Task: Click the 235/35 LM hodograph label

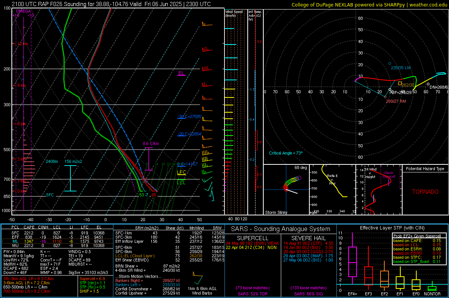Action: click(x=401, y=68)
